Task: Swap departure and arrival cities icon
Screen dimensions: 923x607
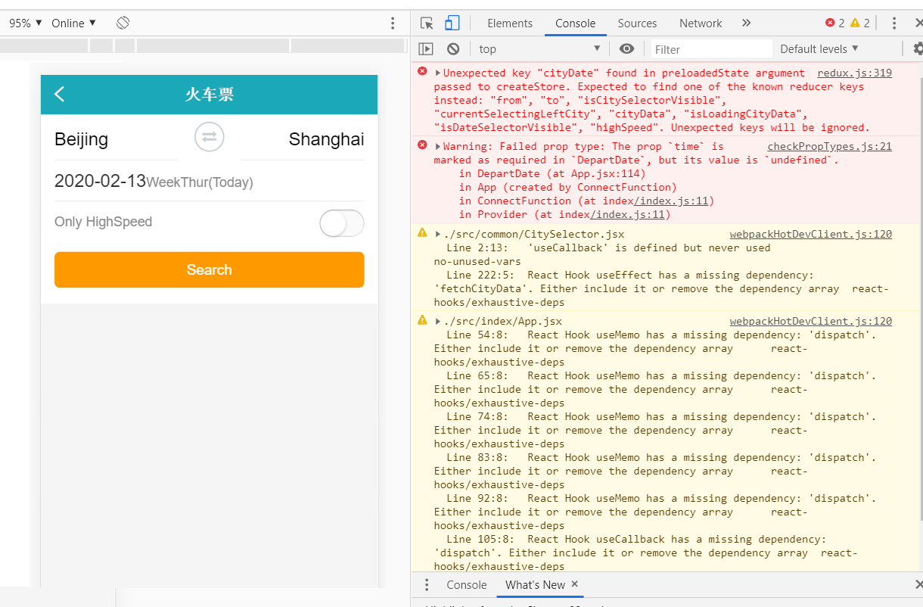Action: [210, 137]
